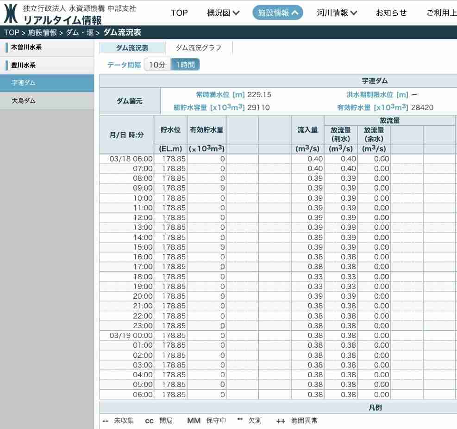Switch to the ダム流況グラフ tab
Viewport: 457px width, 429px height.
pos(199,48)
